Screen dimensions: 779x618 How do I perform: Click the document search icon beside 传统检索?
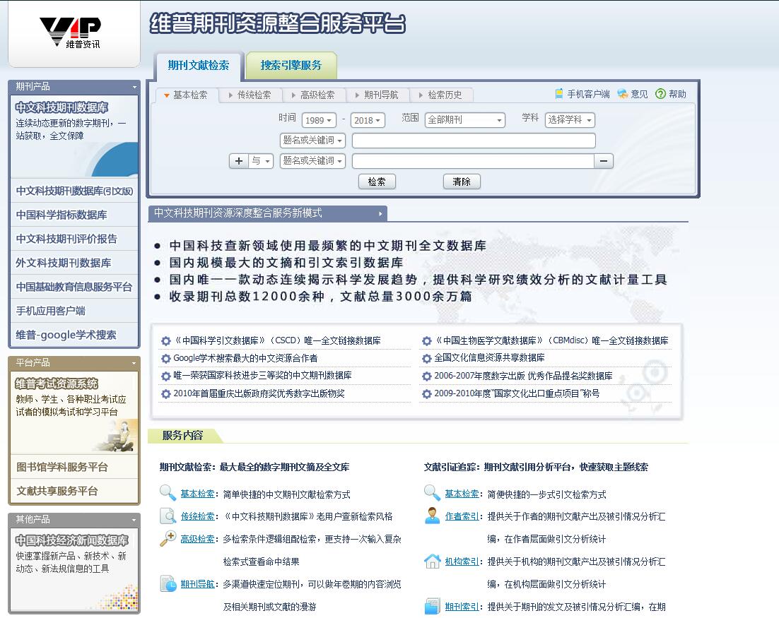click(168, 516)
